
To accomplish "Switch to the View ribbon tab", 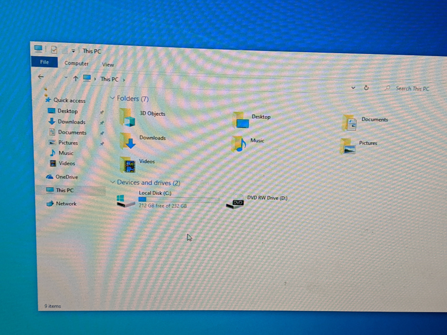I will (x=108, y=65).
